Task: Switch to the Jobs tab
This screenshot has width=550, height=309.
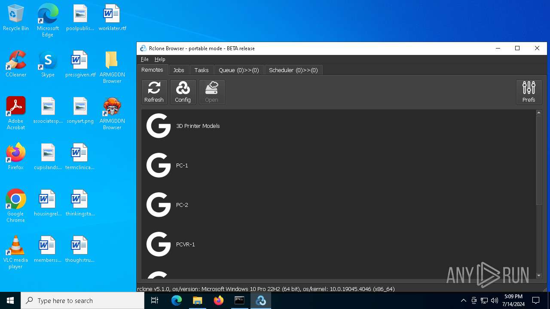Action: pyautogui.click(x=179, y=70)
